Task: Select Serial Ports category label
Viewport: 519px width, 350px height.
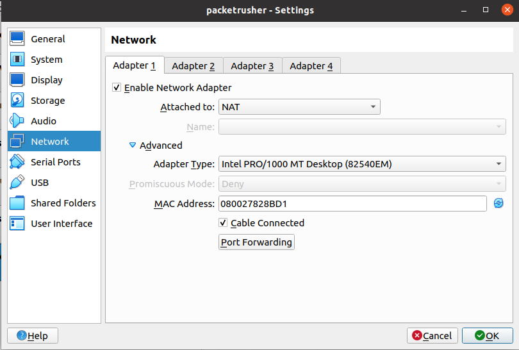Action: (x=56, y=162)
